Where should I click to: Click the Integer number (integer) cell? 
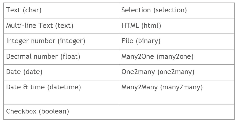tap(61, 41)
